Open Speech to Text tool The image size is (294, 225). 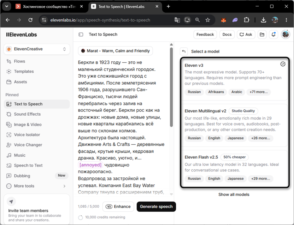coord(37,165)
